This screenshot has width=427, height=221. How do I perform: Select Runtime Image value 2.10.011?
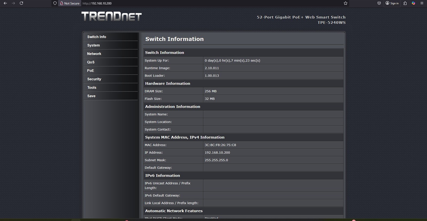coord(212,68)
